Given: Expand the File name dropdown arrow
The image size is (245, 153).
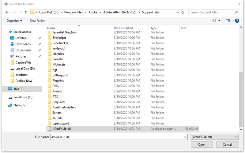Looking at the screenshot, I should pos(185,137).
